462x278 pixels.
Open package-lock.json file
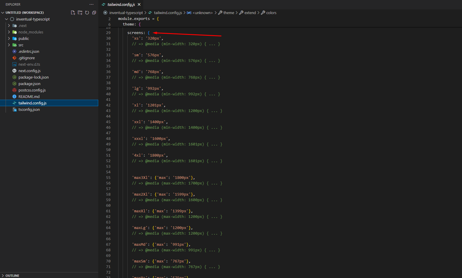coord(34,77)
